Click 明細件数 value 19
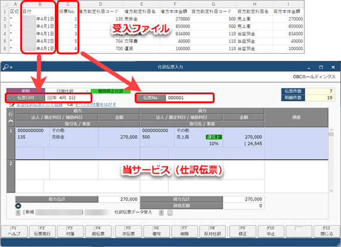 coord(320,98)
